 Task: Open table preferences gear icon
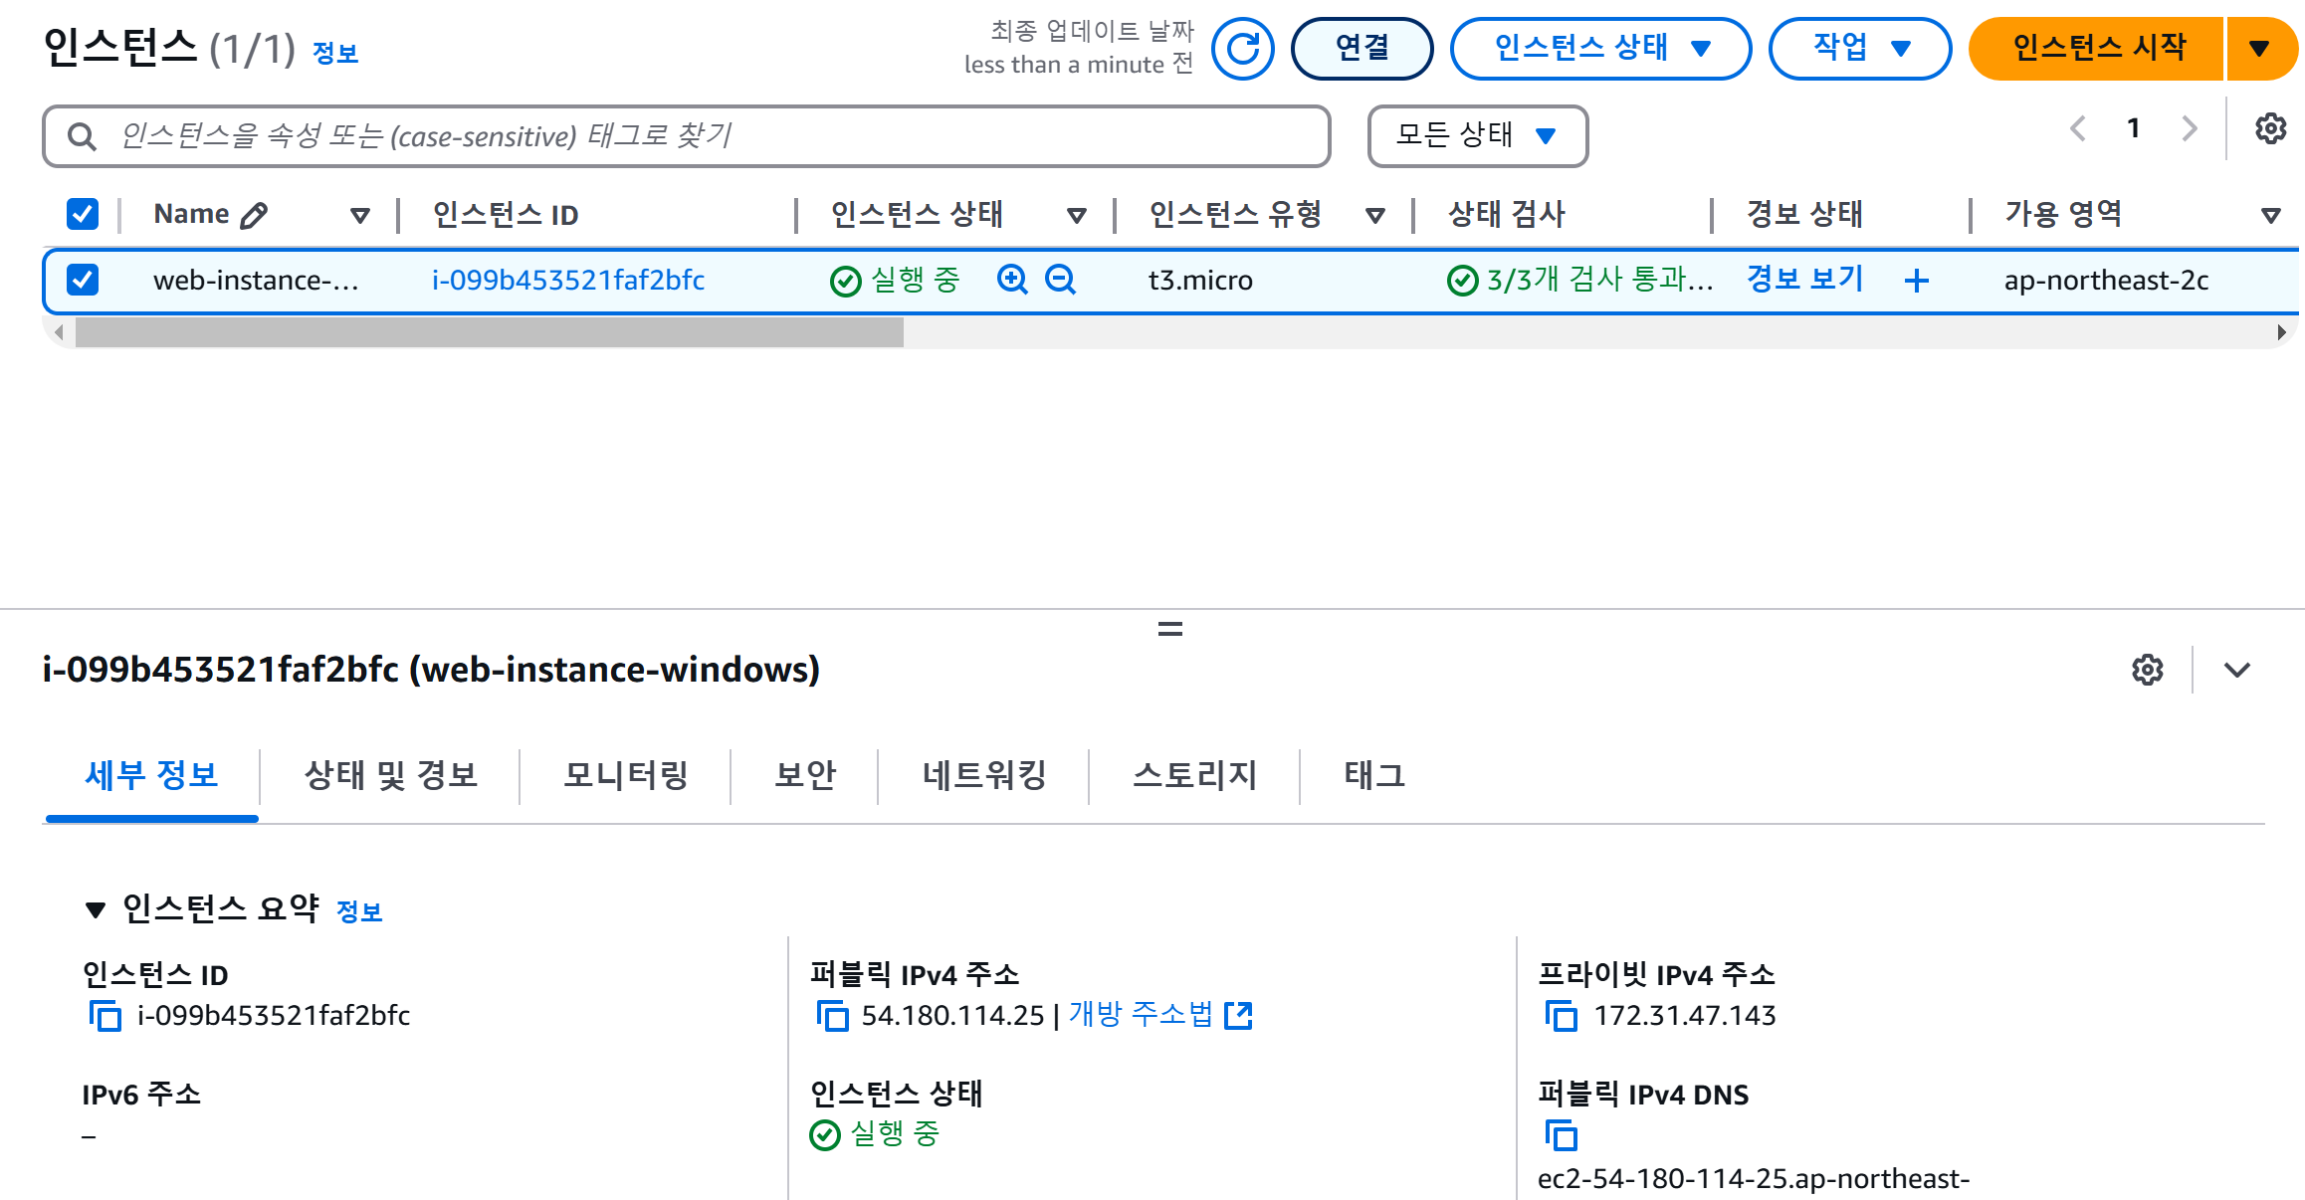(x=2270, y=128)
